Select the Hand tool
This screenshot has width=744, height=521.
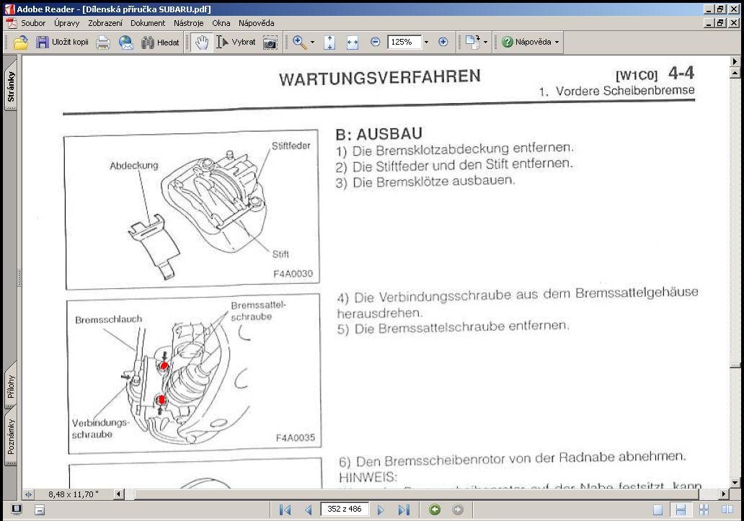[202, 43]
